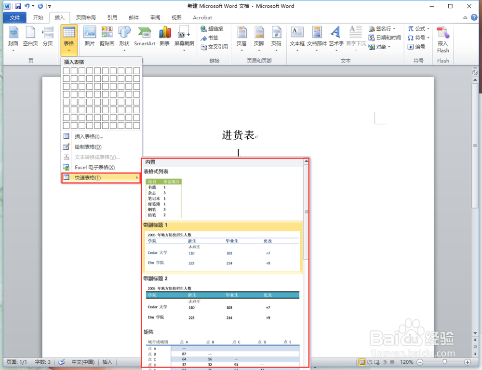
Task: Click spelling check icon in status bar
Action: tap(62, 362)
